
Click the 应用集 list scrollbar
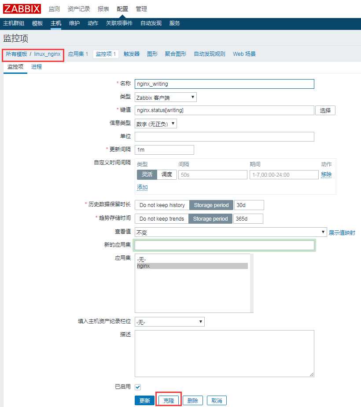251,283
